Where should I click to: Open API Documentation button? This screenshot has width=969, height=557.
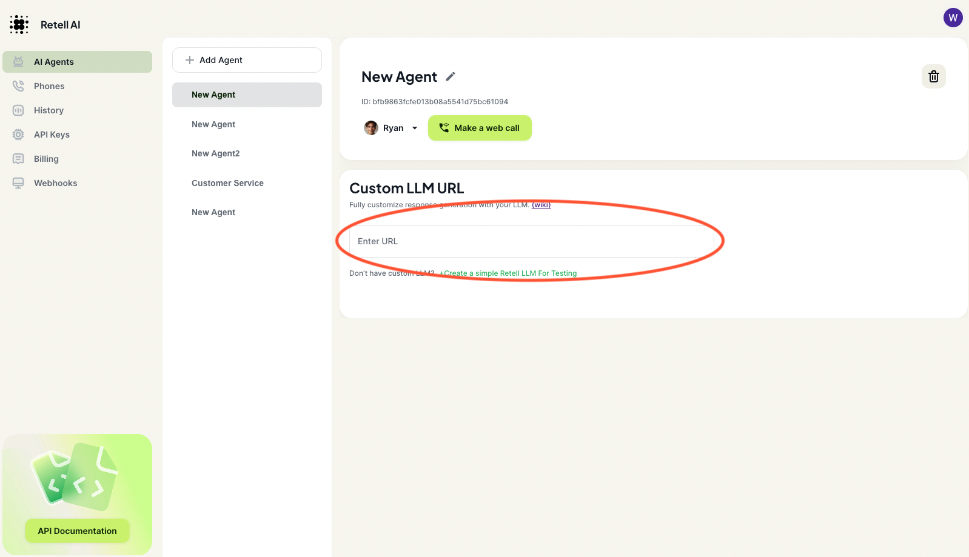[x=77, y=531]
